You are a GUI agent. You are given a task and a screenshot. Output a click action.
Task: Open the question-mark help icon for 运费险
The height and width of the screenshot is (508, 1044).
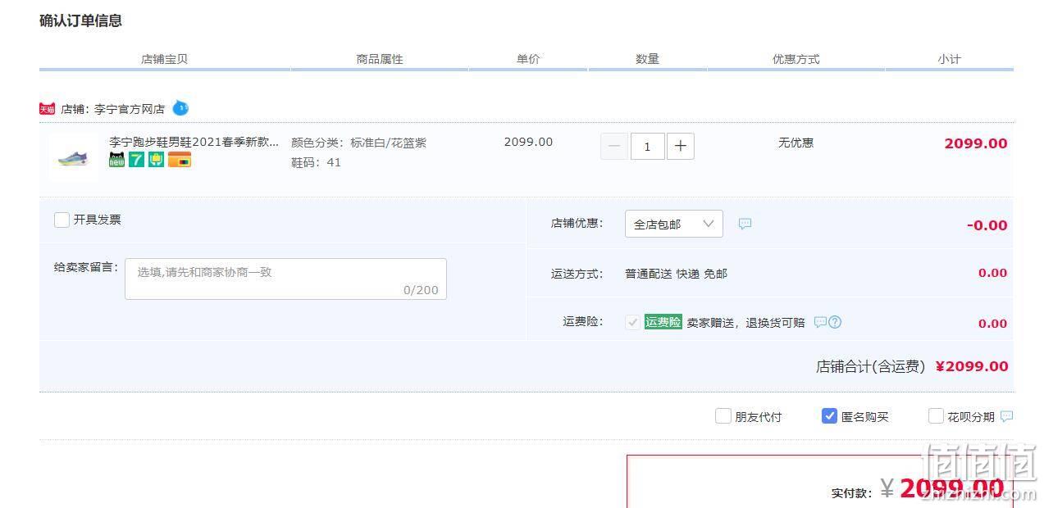(835, 322)
